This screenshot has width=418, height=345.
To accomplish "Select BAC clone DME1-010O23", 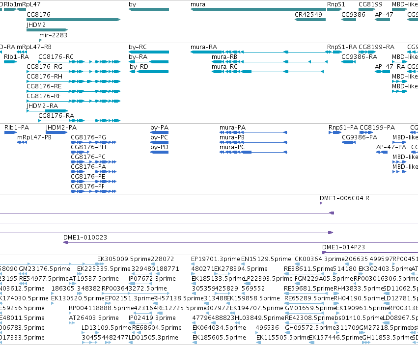I will click(85, 238).
